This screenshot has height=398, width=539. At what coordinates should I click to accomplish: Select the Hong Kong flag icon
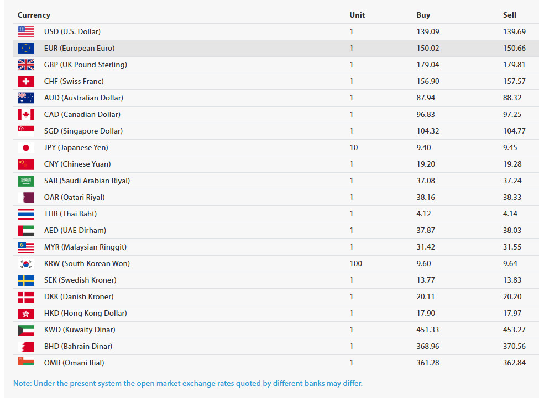(25, 313)
